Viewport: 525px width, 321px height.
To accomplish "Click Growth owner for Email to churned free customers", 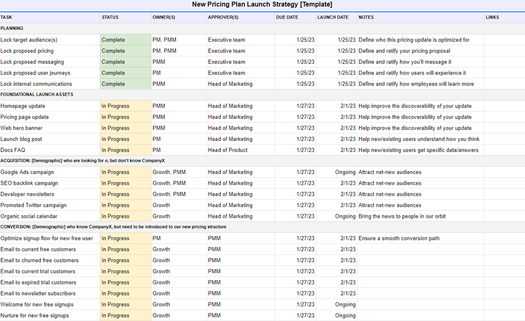I will tap(179, 260).
